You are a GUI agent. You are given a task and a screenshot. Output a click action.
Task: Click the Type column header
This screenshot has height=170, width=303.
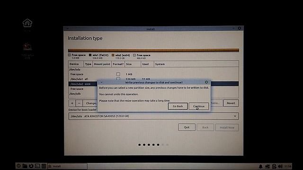(88, 64)
